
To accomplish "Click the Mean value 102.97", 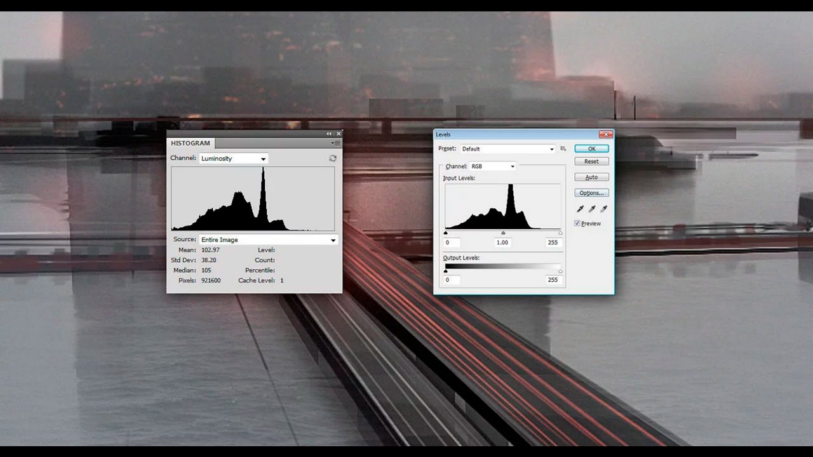I will click(x=210, y=250).
